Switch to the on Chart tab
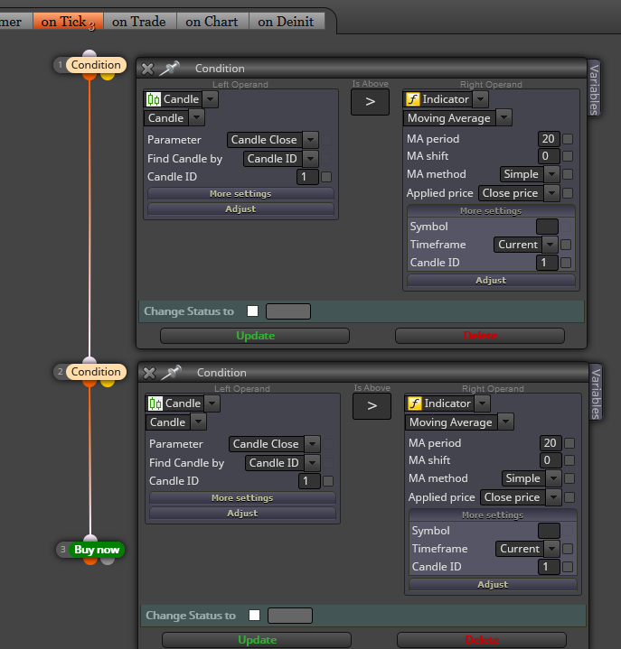The height and width of the screenshot is (649, 621). tap(212, 22)
